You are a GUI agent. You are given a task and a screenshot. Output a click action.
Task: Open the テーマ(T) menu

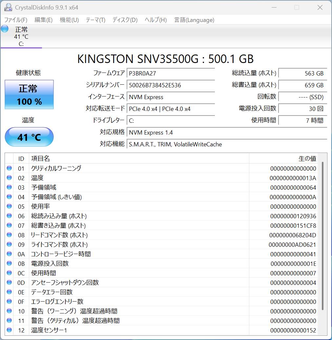pos(95,20)
